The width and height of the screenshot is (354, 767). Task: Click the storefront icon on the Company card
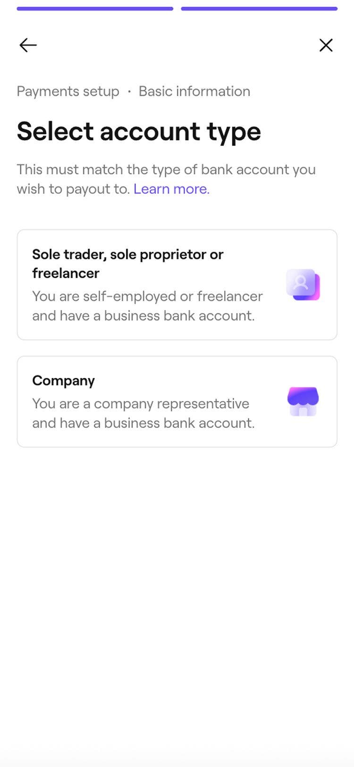(303, 401)
